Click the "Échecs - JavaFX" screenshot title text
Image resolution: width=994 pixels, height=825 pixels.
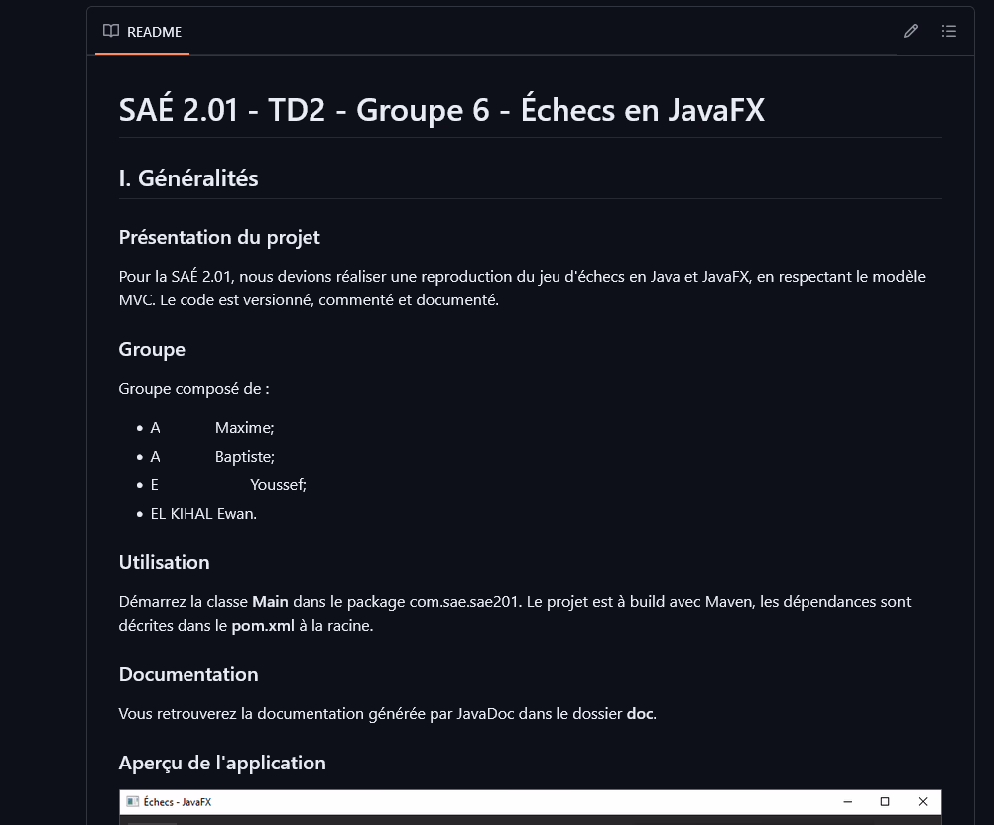tap(178, 801)
